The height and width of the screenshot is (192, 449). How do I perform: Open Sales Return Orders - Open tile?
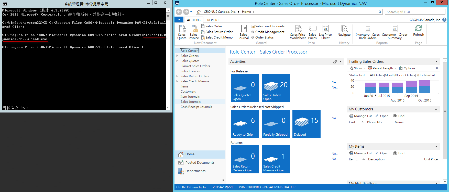point(245,159)
